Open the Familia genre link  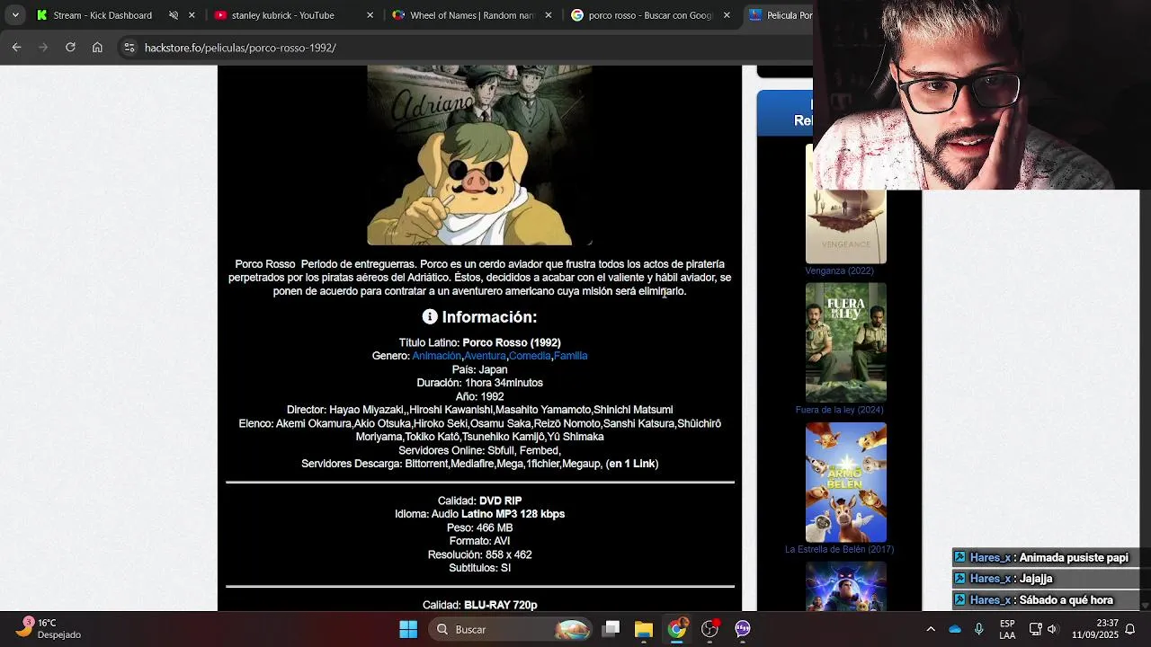(570, 356)
